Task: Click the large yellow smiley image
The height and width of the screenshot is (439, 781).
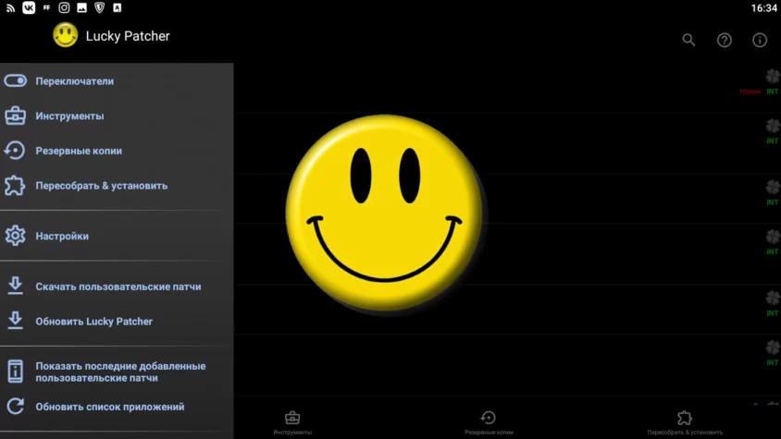Action: [x=384, y=213]
